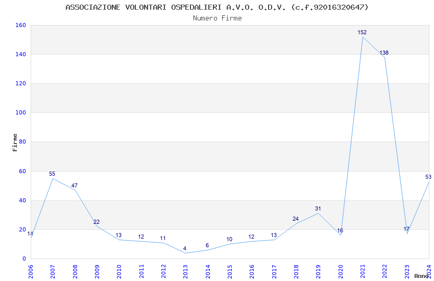
Task: Select the 24 data label
Action: click(296, 219)
